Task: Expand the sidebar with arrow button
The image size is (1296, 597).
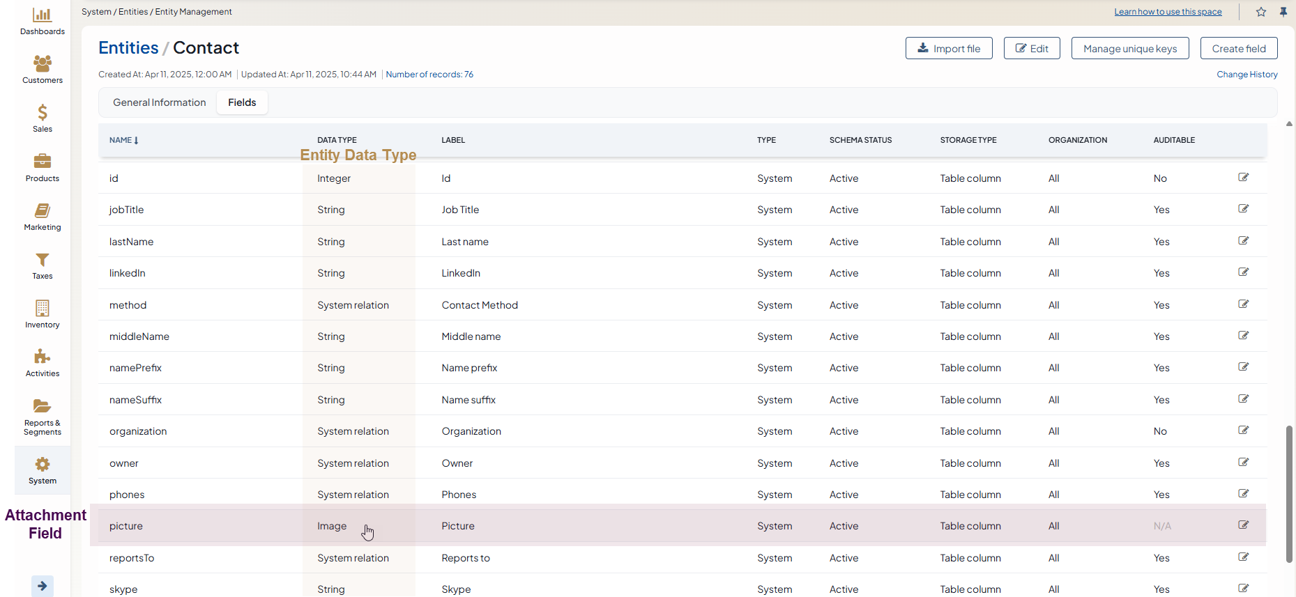Action: 42,586
